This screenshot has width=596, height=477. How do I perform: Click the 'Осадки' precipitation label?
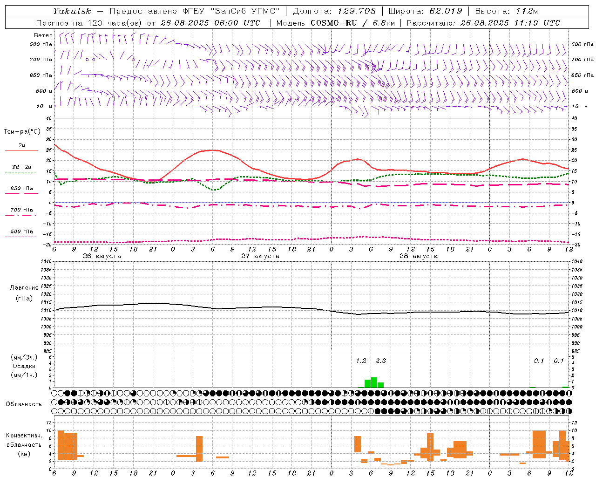[x=24, y=366]
